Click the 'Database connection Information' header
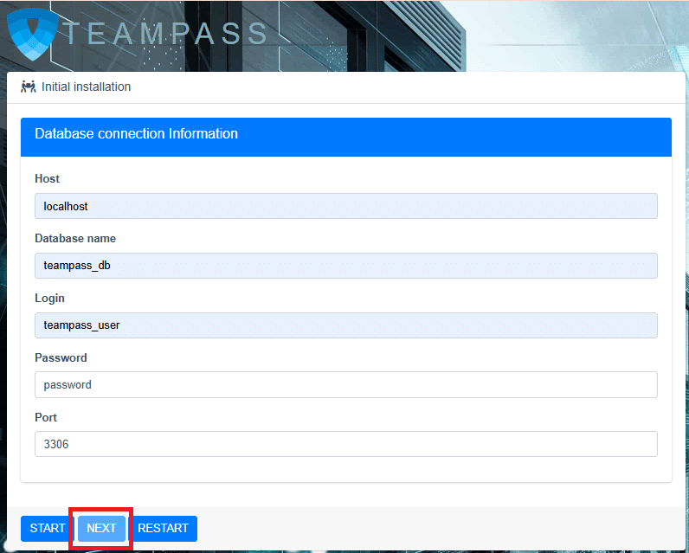The height and width of the screenshot is (553, 689). (x=346, y=137)
